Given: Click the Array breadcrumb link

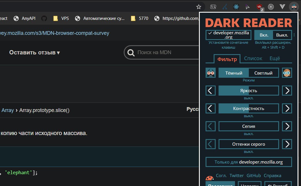Looking at the screenshot, I should point(8,110).
